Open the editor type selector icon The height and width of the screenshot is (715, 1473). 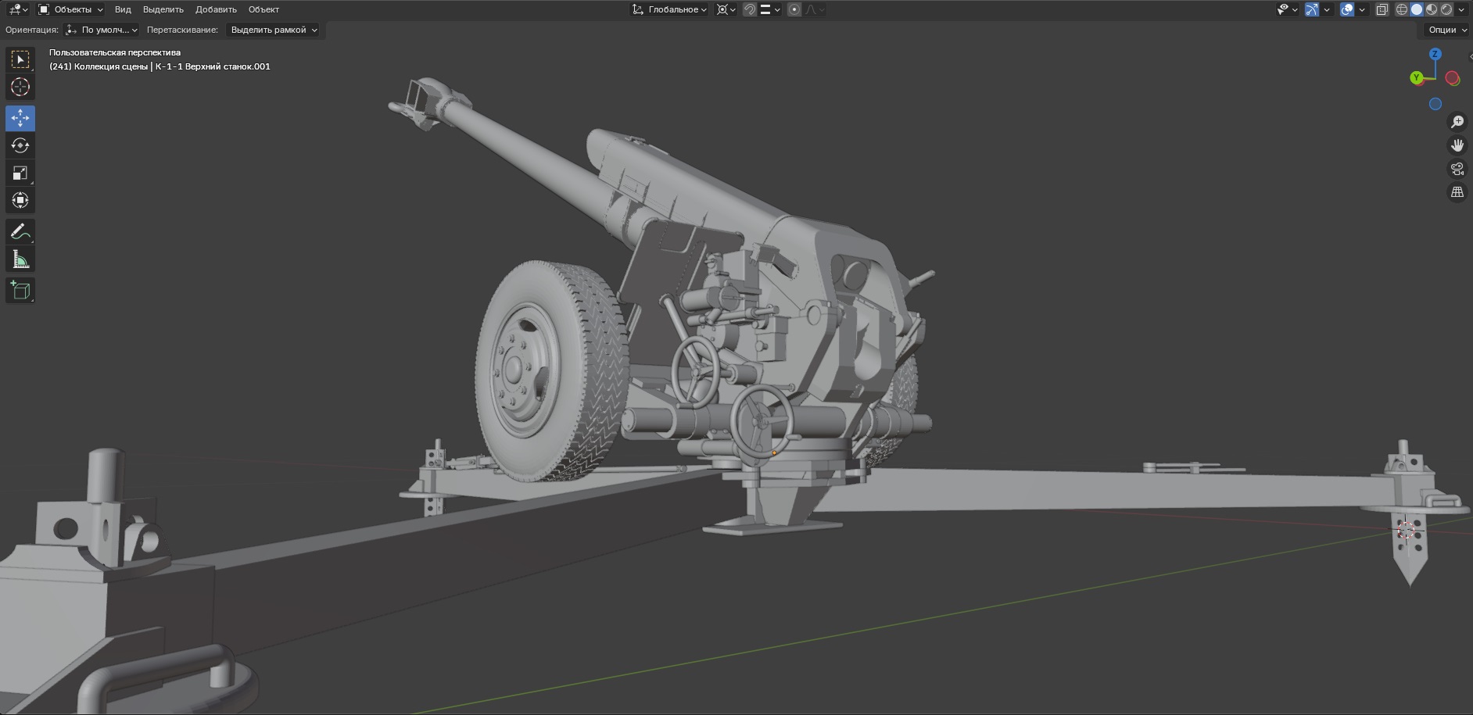(19, 9)
